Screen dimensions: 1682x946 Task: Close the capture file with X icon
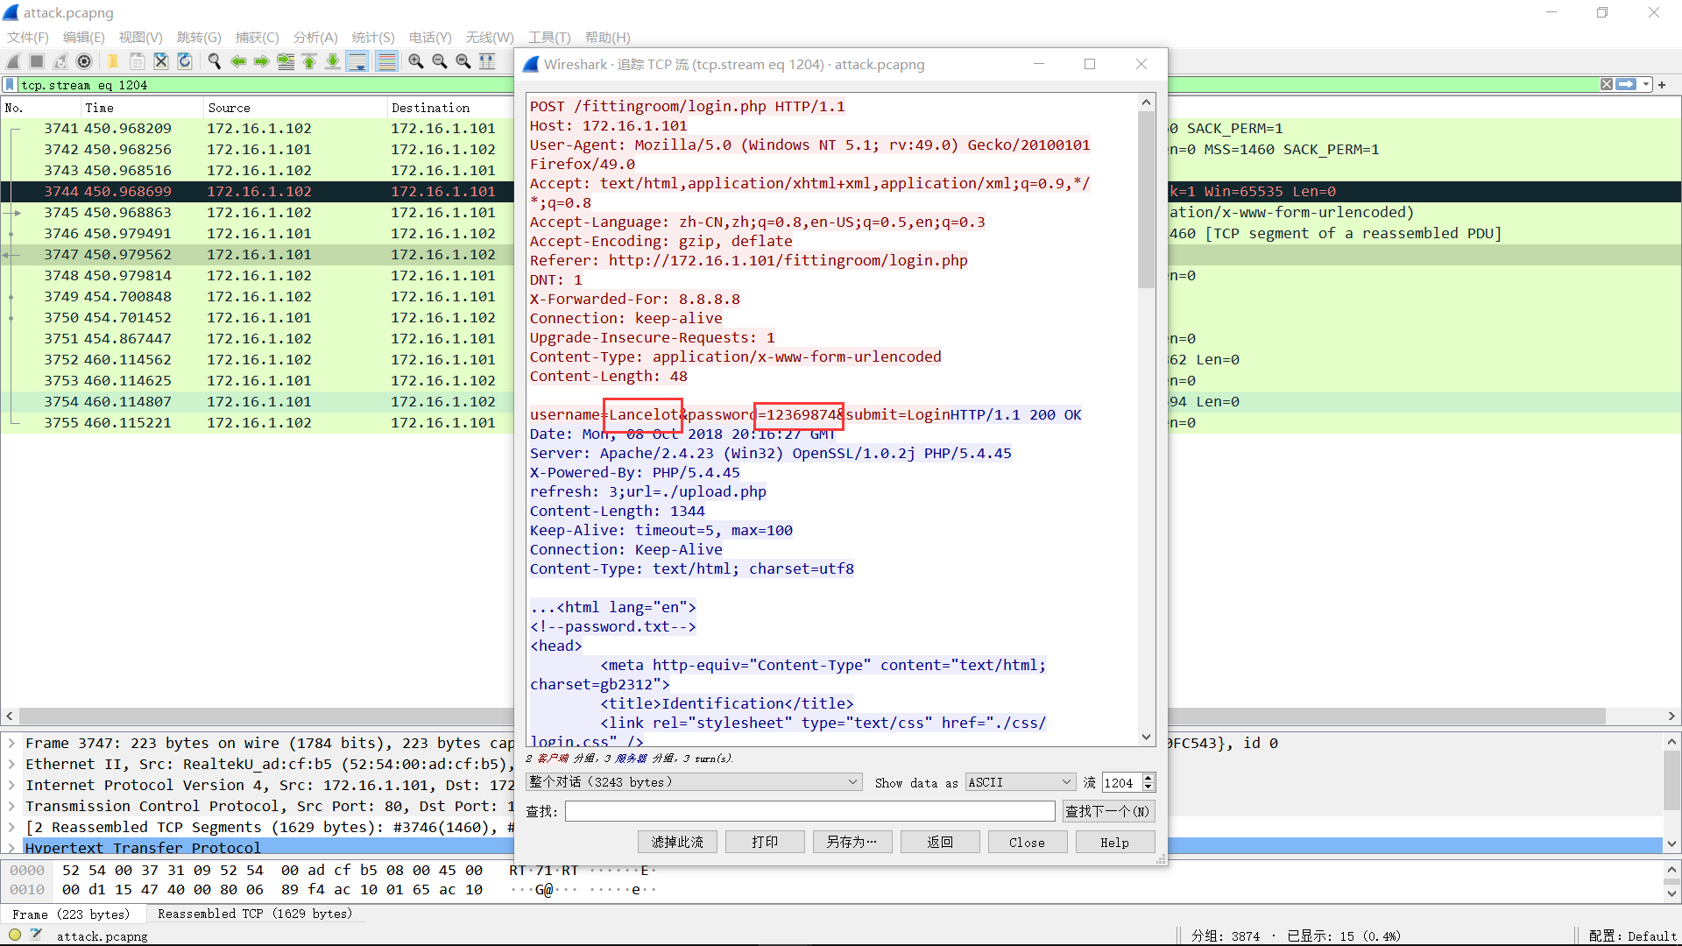pos(160,61)
